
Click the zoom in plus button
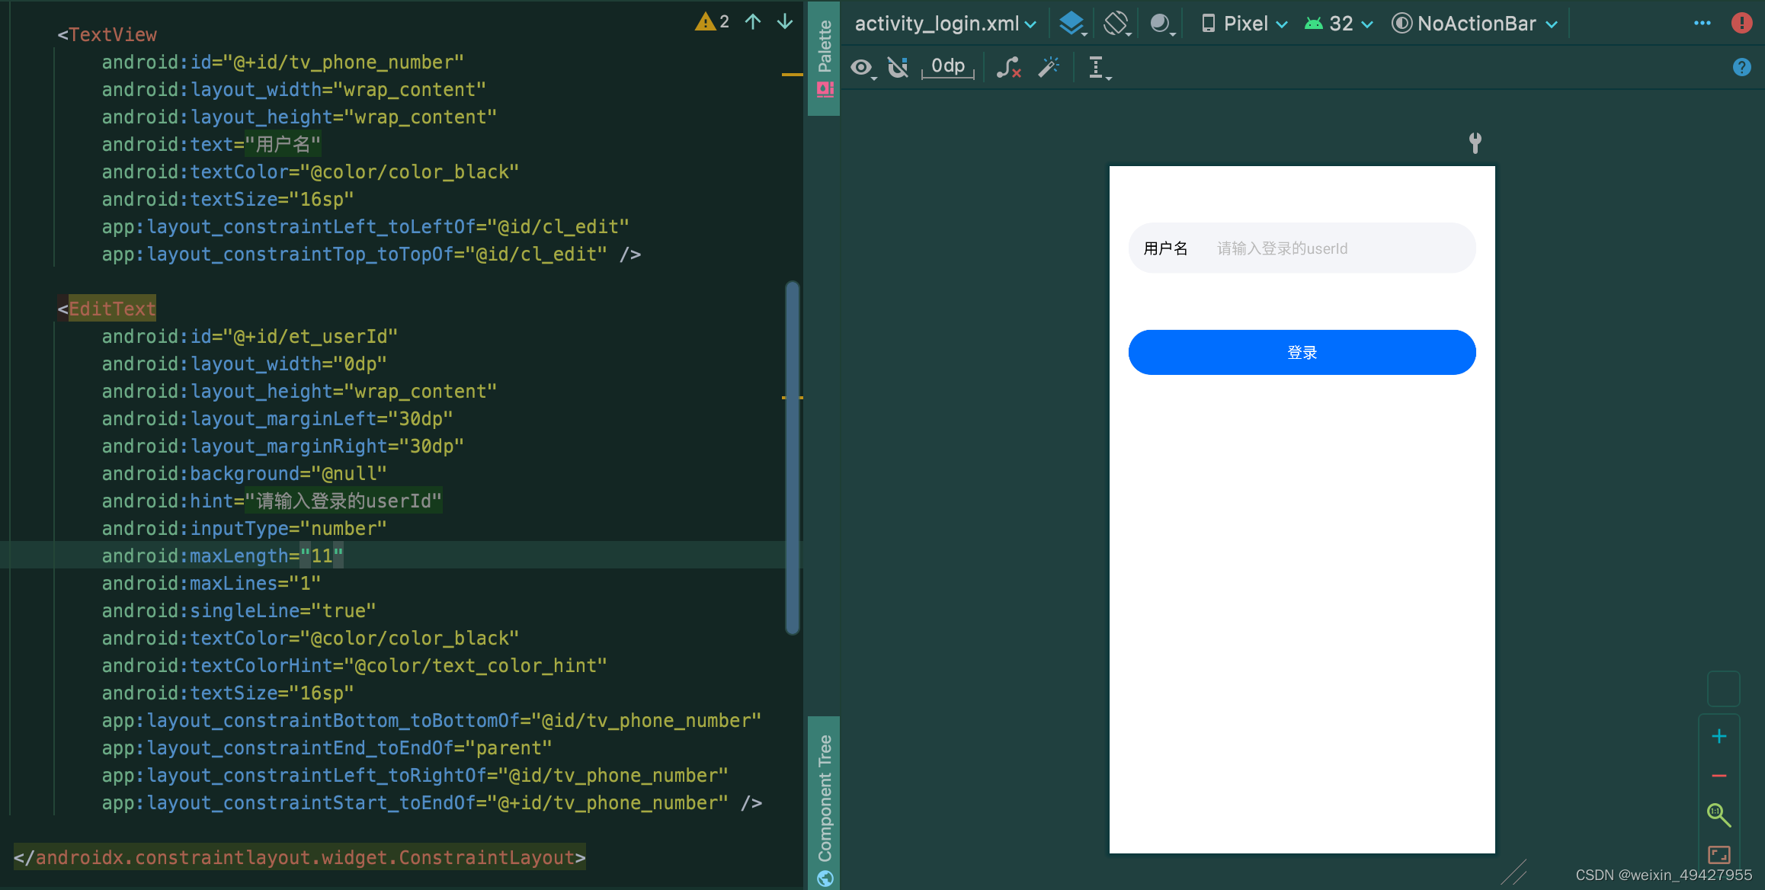pyautogui.click(x=1719, y=736)
